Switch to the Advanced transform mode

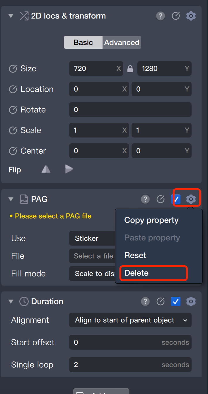pos(122,43)
